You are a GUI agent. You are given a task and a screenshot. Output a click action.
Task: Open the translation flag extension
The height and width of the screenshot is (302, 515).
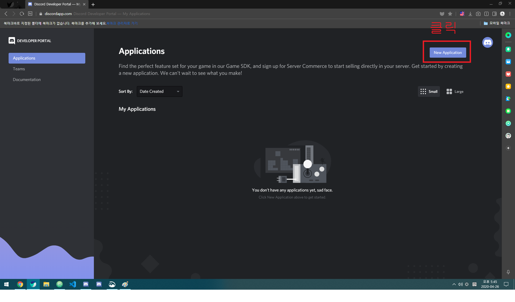462,14
